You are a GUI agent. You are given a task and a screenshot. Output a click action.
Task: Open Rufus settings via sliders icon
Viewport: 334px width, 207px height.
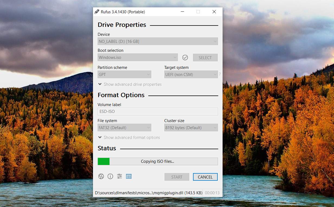click(x=120, y=176)
